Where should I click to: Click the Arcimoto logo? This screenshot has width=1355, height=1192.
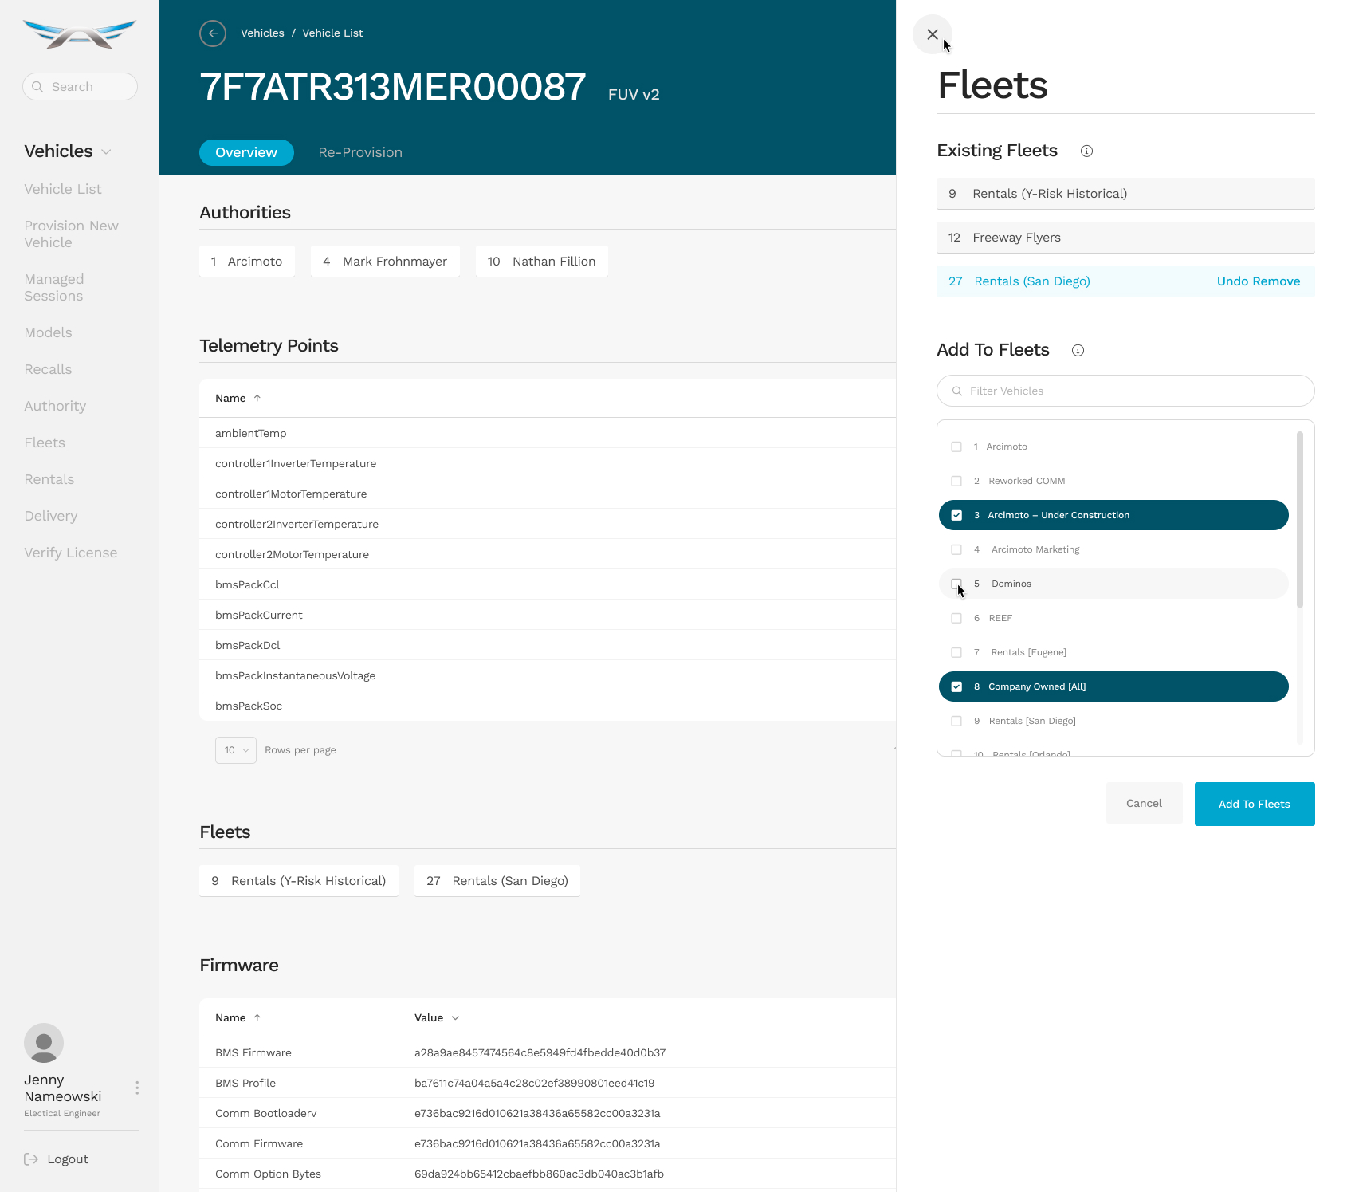pyautogui.click(x=80, y=34)
